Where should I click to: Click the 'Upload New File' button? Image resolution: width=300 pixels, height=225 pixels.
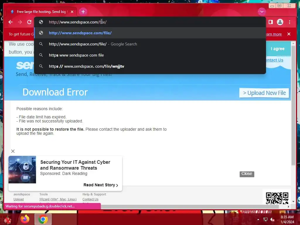point(264,93)
